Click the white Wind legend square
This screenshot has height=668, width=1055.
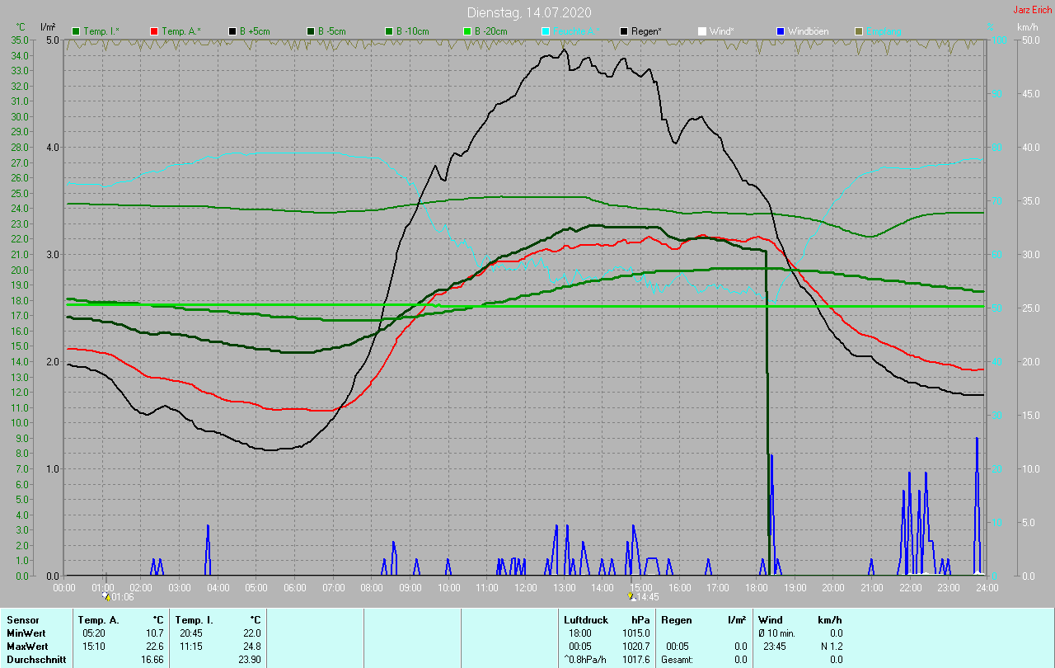[x=702, y=31]
